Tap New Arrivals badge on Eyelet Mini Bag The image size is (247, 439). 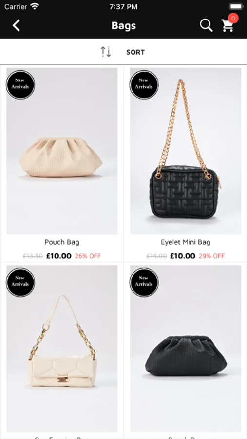click(144, 84)
